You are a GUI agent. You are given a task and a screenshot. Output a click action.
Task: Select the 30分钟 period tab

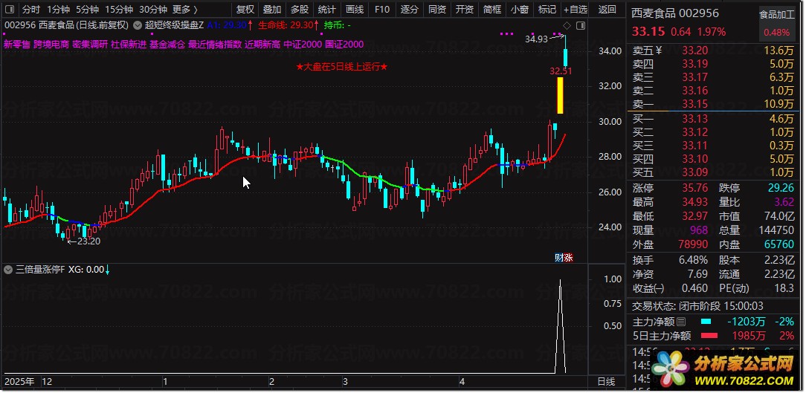pyautogui.click(x=153, y=9)
